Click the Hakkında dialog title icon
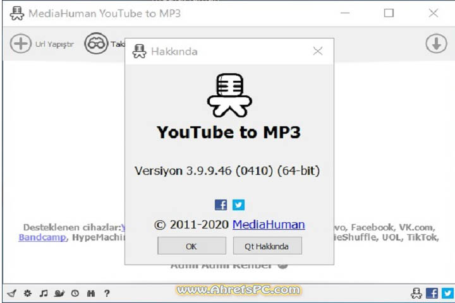Viewport: 455px width, 303px height. pyautogui.click(x=139, y=51)
